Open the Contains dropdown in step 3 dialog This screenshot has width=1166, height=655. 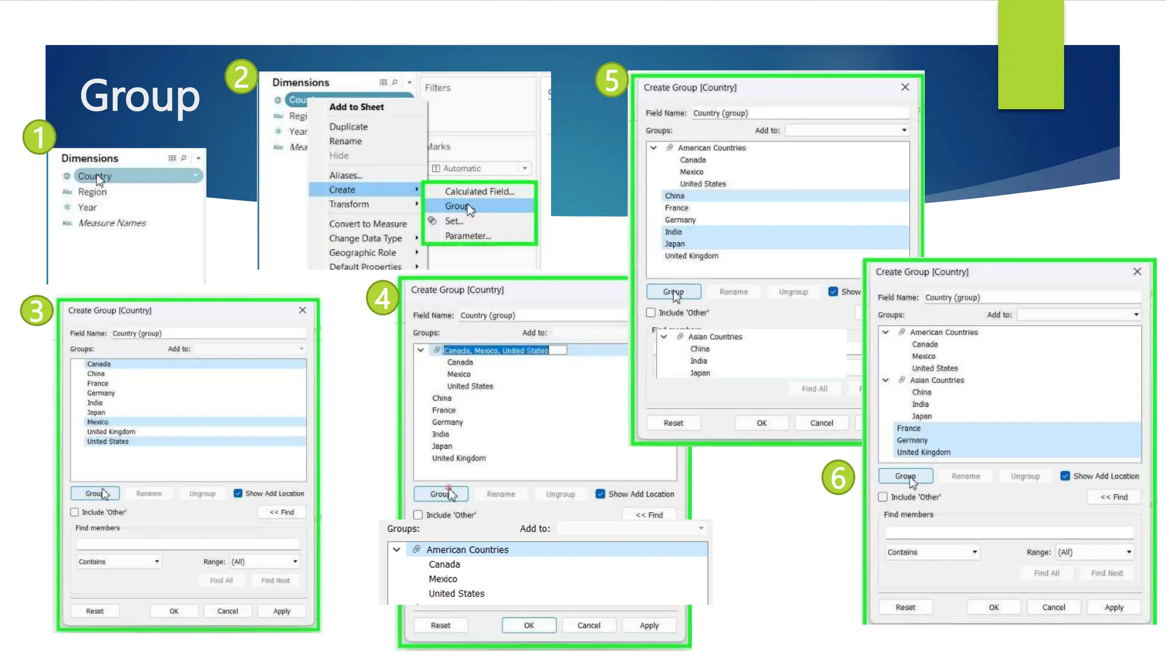[x=118, y=562]
